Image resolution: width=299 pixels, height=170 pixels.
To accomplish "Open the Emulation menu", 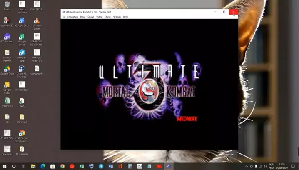I will click(72, 17).
